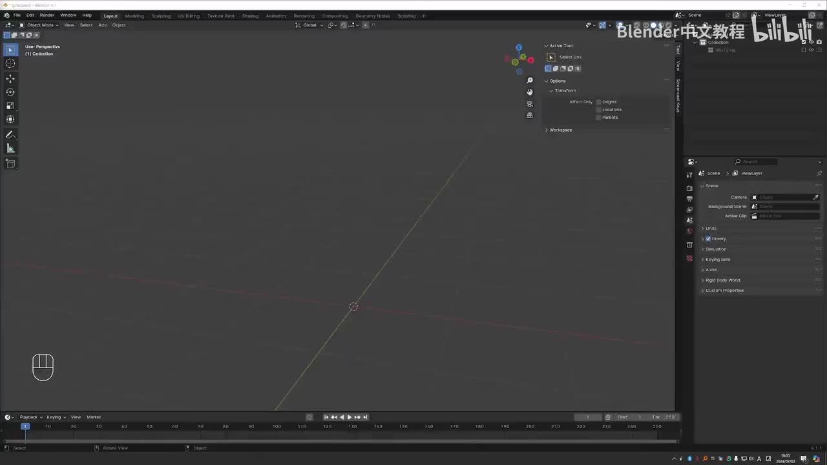Switch to the Geometry Nodes workspace tab

pos(373,15)
